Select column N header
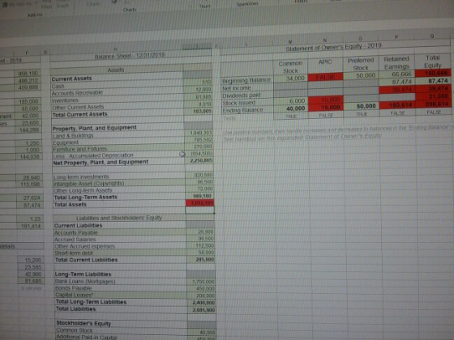 324,40
